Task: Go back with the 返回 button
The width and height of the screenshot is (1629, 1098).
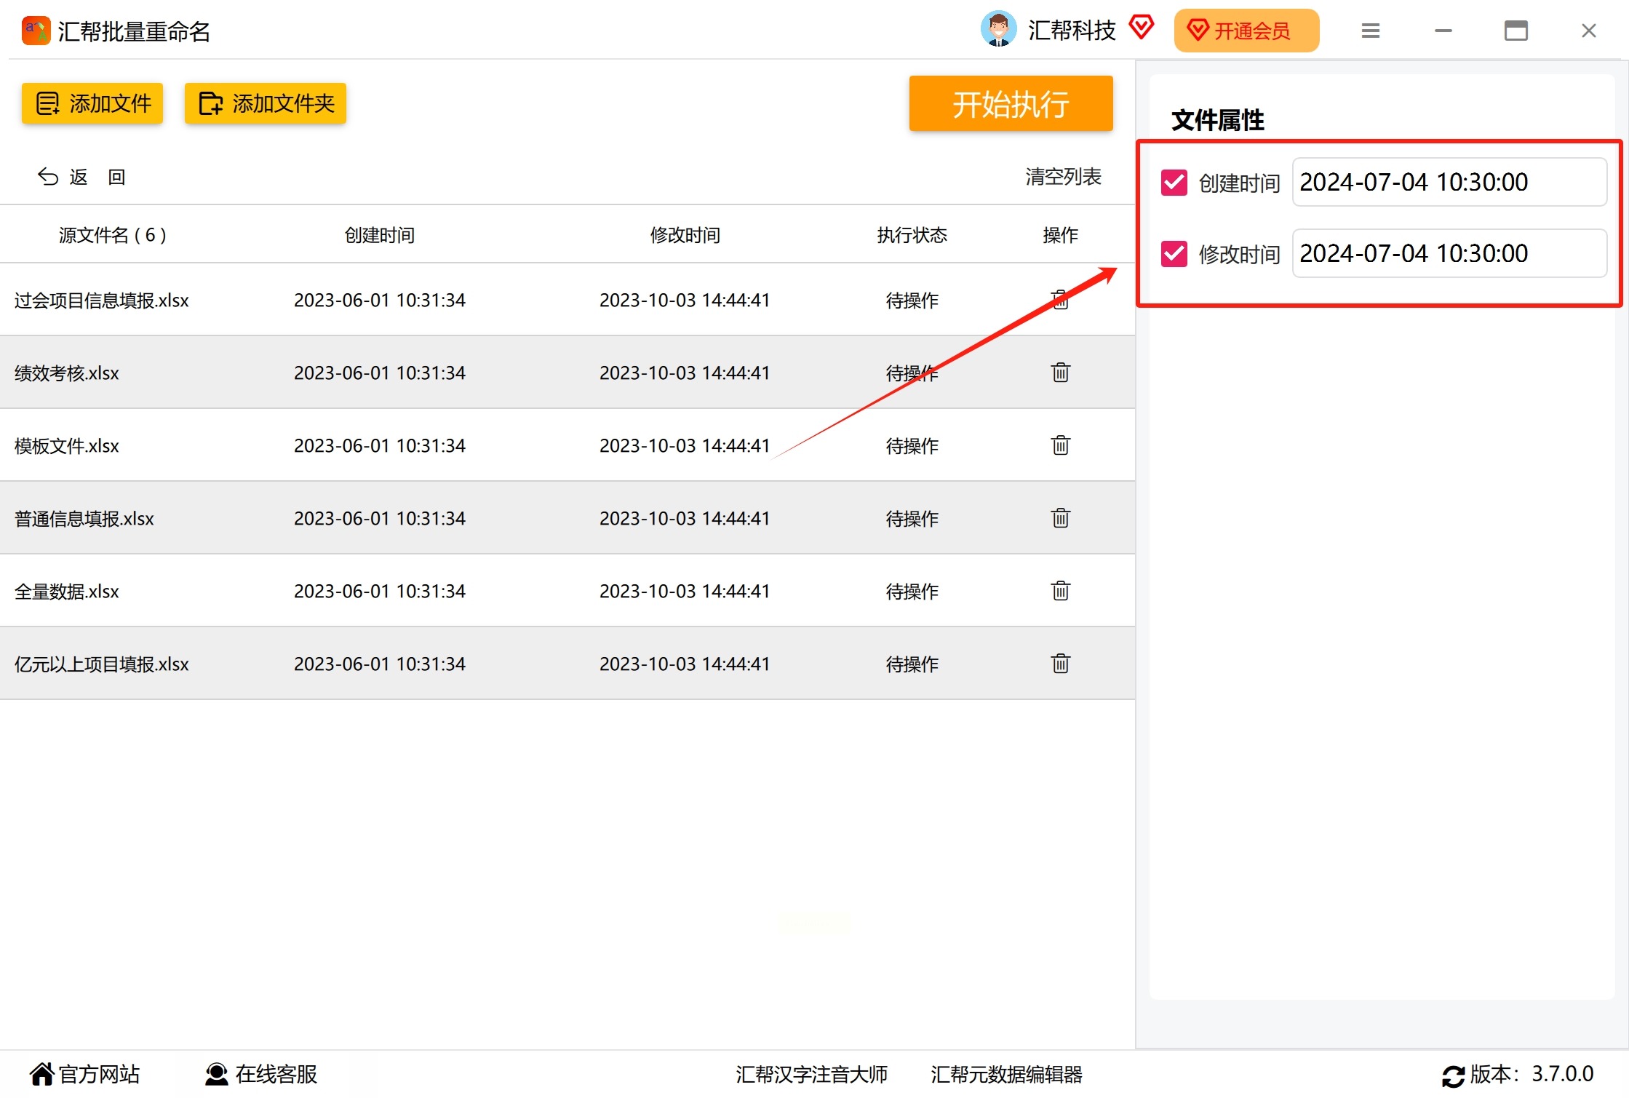Action: tap(81, 178)
